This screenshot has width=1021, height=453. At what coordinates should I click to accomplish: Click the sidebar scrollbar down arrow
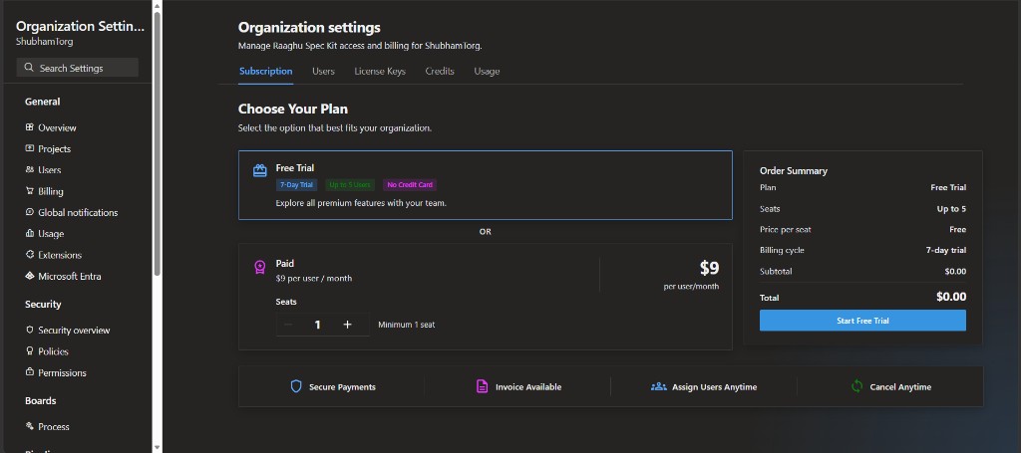coord(157,448)
